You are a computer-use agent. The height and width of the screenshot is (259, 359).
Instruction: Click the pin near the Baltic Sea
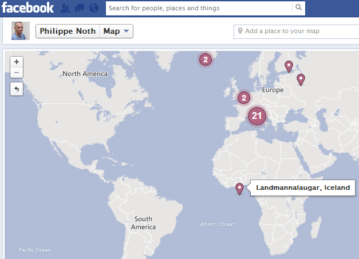coord(289,66)
